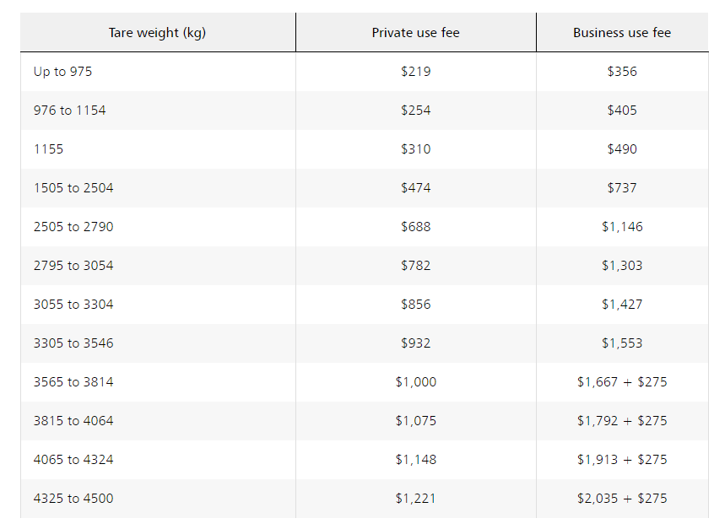The height and width of the screenshot is (529, 714).
Task: Click the Business use fee column header
Action: [x=622, y=33]
